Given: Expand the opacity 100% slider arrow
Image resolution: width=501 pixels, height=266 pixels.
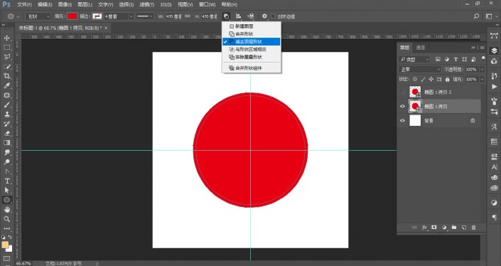Looking at the screenshot, I should tap(482, 70).
